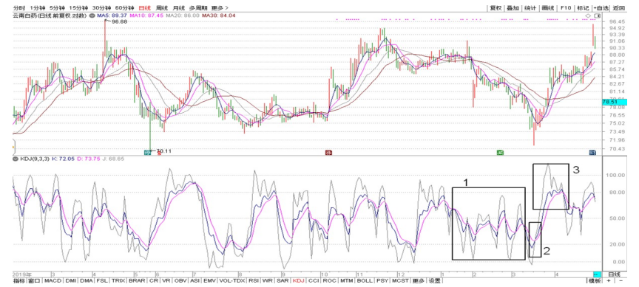The image size is (639, 287).
Task: Switch to 月线 monthly chart
Action: (x=178, y=7)
